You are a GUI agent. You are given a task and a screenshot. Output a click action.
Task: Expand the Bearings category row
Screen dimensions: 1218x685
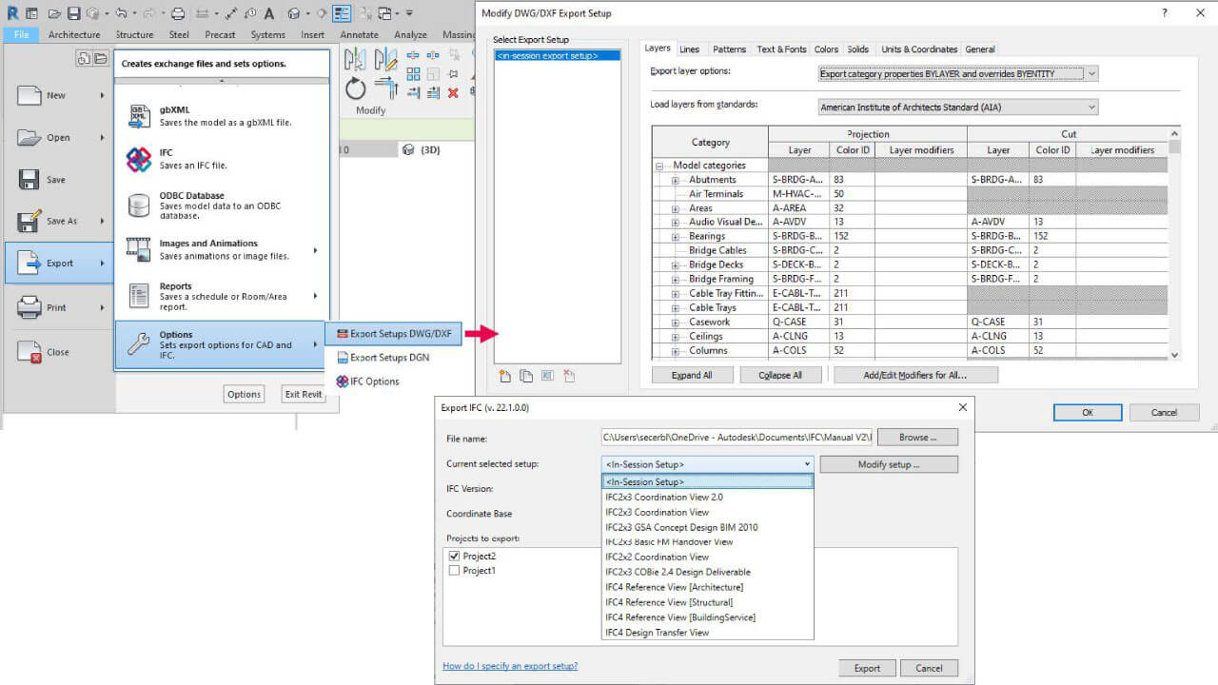coord(676,237)
